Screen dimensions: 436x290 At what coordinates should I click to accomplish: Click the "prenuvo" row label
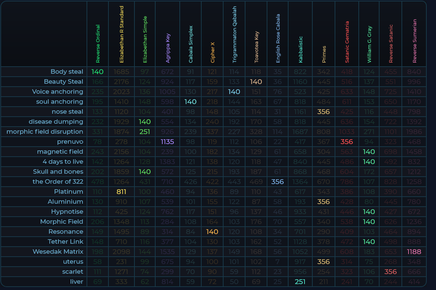tap(70, 142)
